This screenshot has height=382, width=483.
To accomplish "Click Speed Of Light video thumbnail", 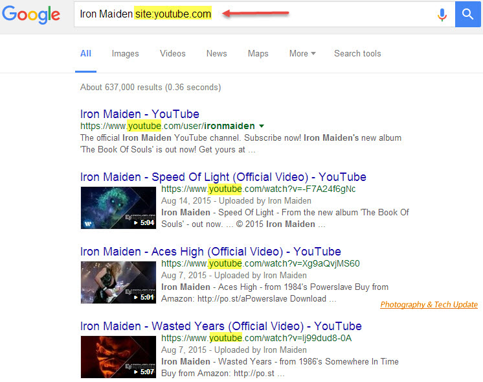I will (118, 208).
